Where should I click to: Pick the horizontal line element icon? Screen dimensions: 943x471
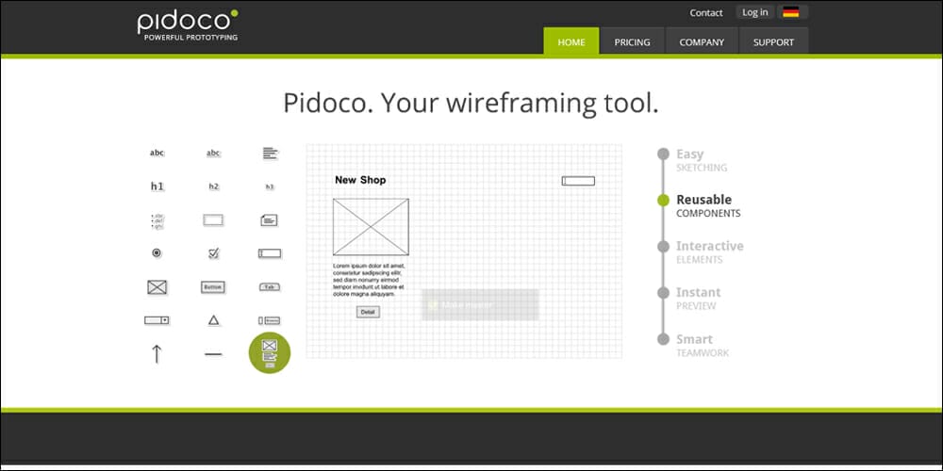pyautogui.click(x=213, y=354)
